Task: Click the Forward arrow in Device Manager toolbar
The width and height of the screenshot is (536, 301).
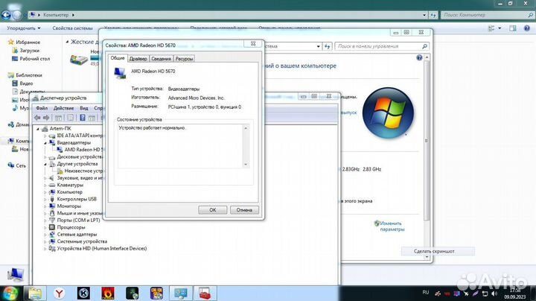Action: [46, 118]
